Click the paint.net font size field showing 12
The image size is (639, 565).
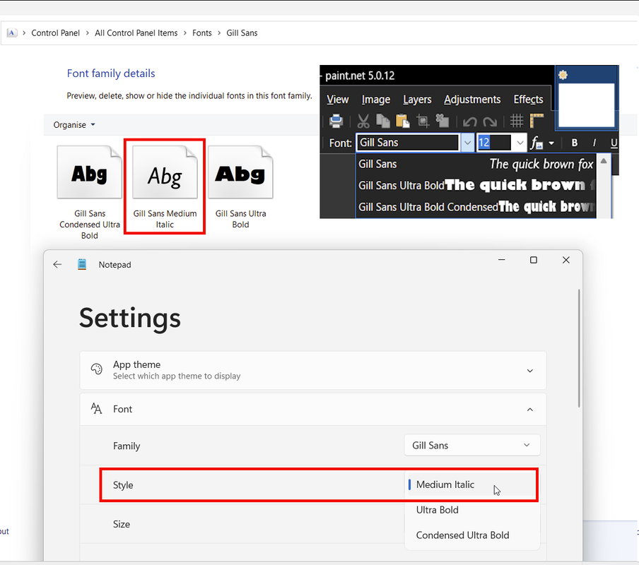494,143
